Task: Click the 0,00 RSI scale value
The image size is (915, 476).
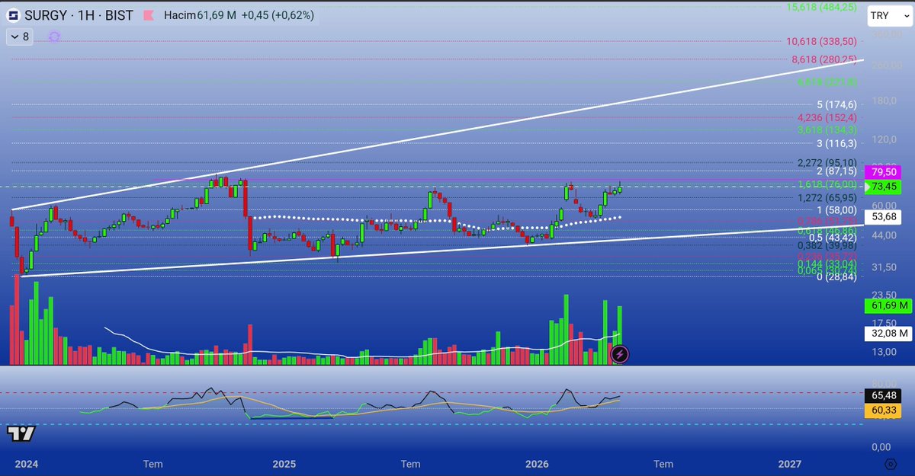Action: tap(882, 446)
